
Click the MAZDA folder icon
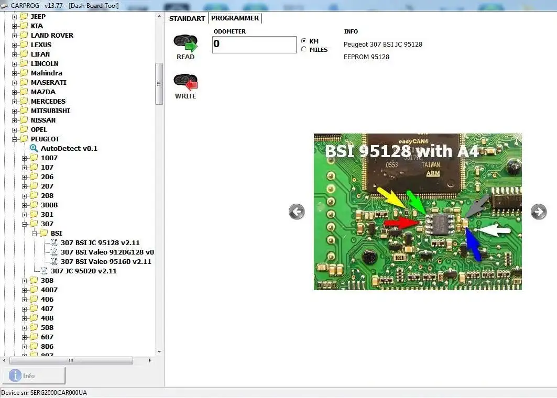pyautogui.click(x=24, y=92)
